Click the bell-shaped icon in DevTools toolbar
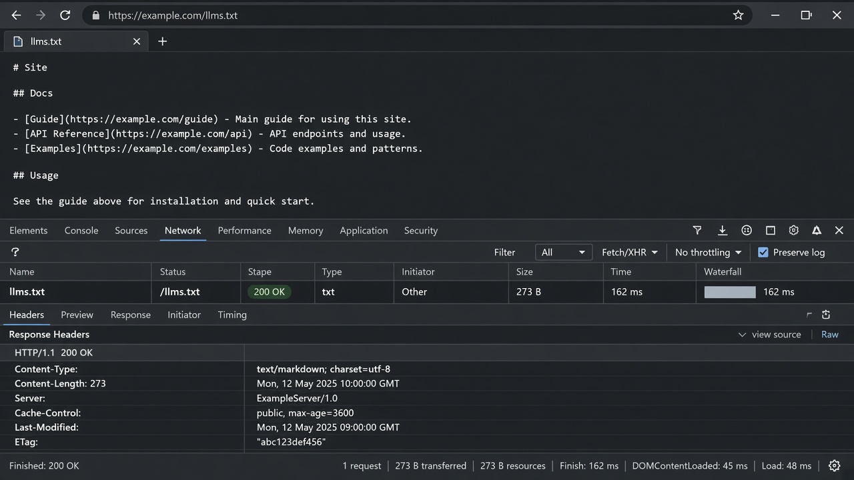 coord(817,230)
